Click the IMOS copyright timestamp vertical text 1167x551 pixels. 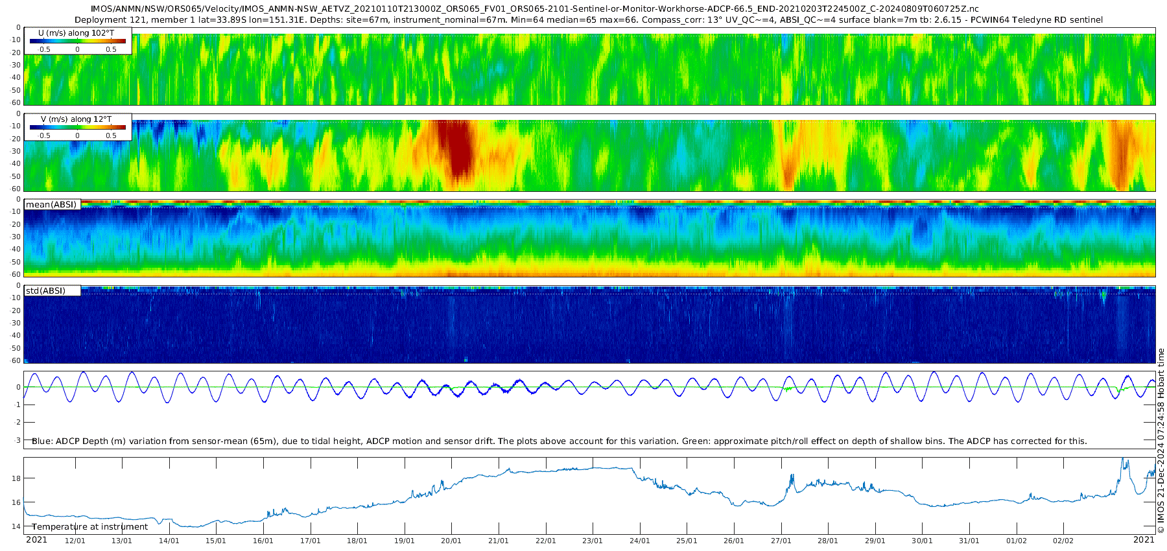[1161, 441]
